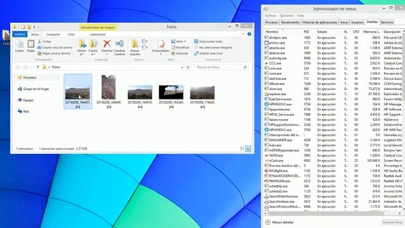Switch to large thumbnails view icon
Viewport: 405px width, 228px height.
click(x=248, y=149)
